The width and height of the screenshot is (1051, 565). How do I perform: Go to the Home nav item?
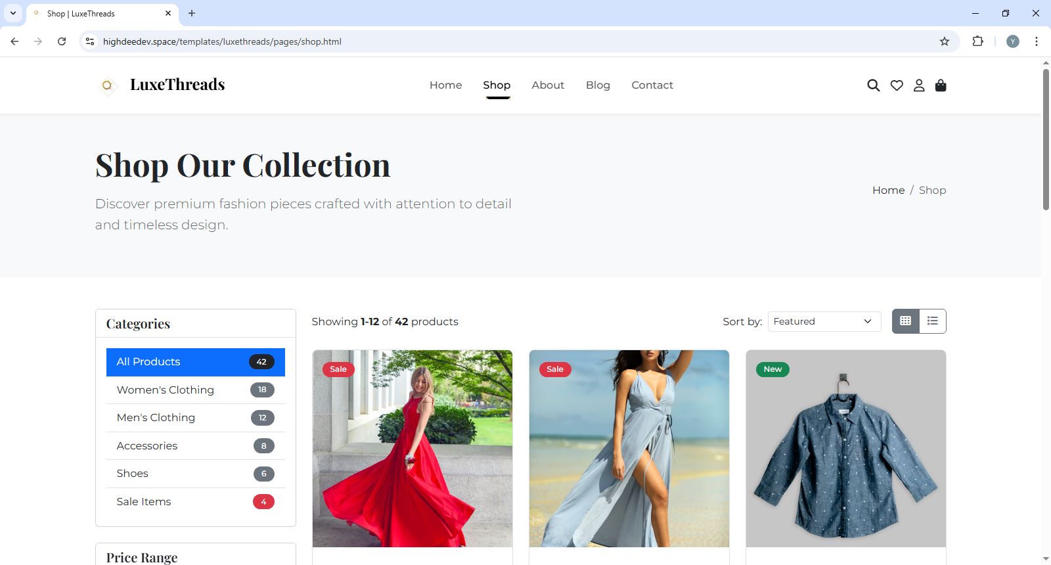point(446,85)
